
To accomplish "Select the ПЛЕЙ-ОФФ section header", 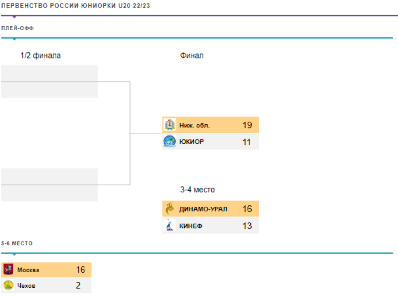I will tap(18, 28).
